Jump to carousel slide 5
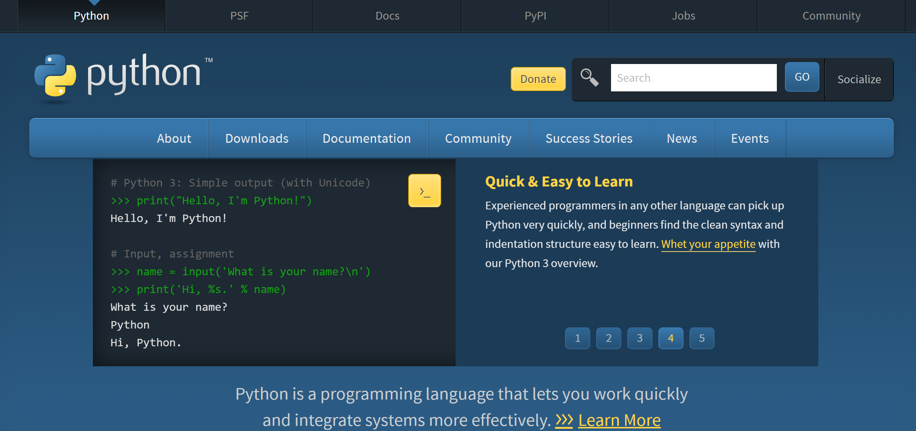Viewport: 916px width, 431px height. (702, 338)
